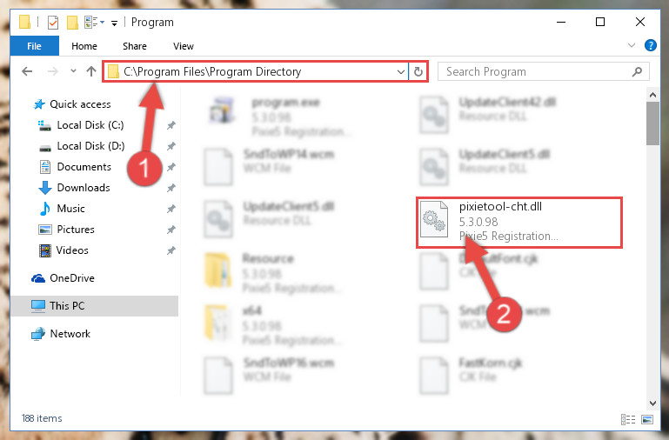The width and height of the screenshot is (669, 440).
Task: Click the Back navigation arrow
Action: (27, 71)
